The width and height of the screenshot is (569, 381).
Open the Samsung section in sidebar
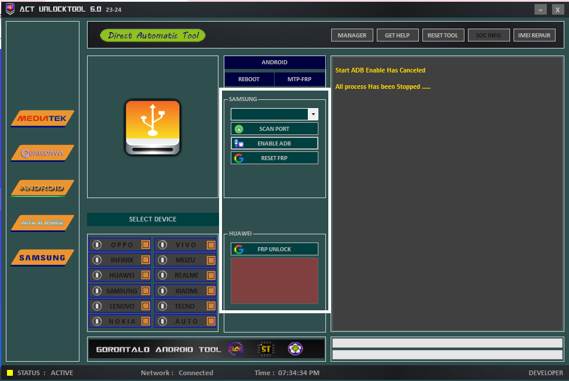(43, 258)
